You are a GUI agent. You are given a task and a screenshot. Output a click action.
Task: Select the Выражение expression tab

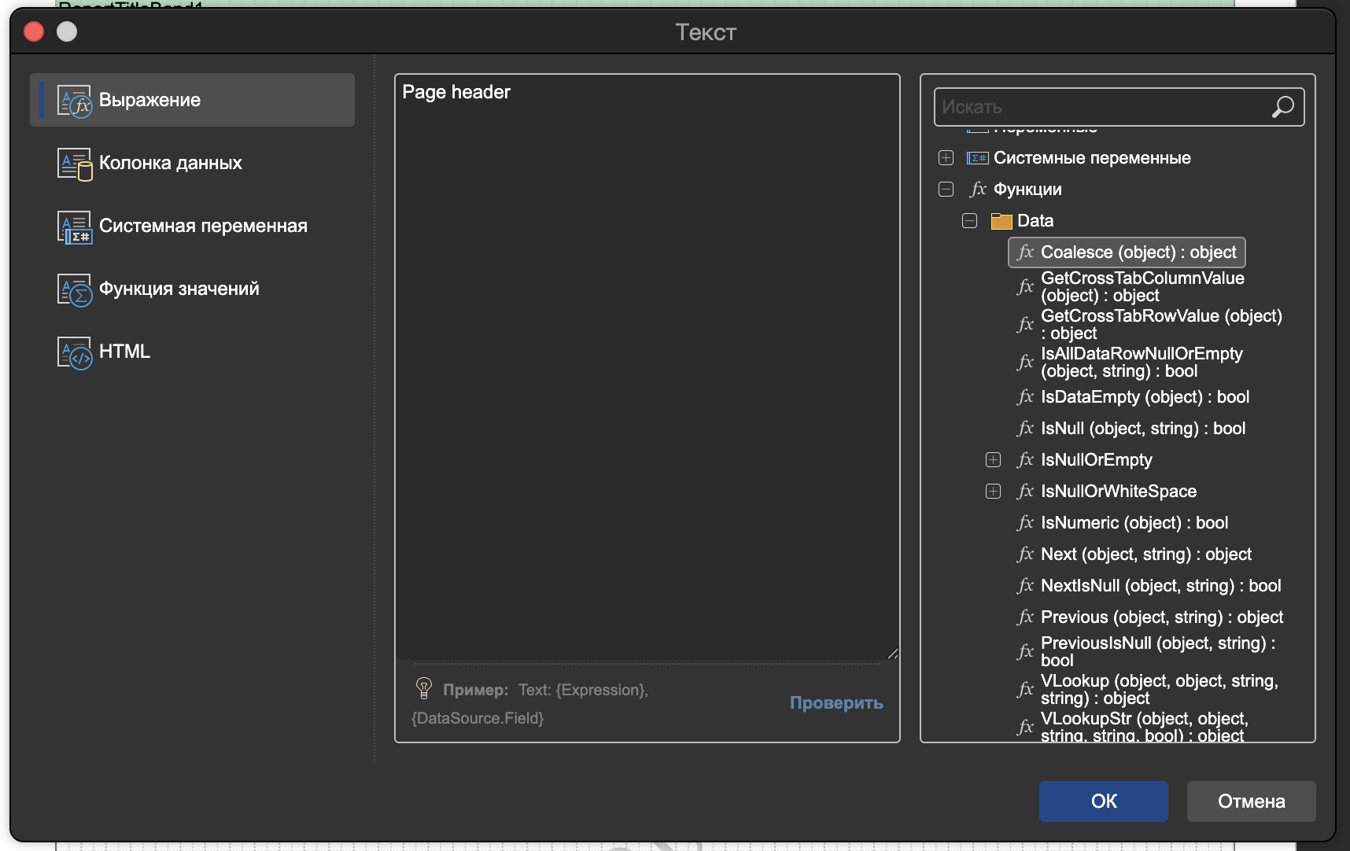[192, 100]
